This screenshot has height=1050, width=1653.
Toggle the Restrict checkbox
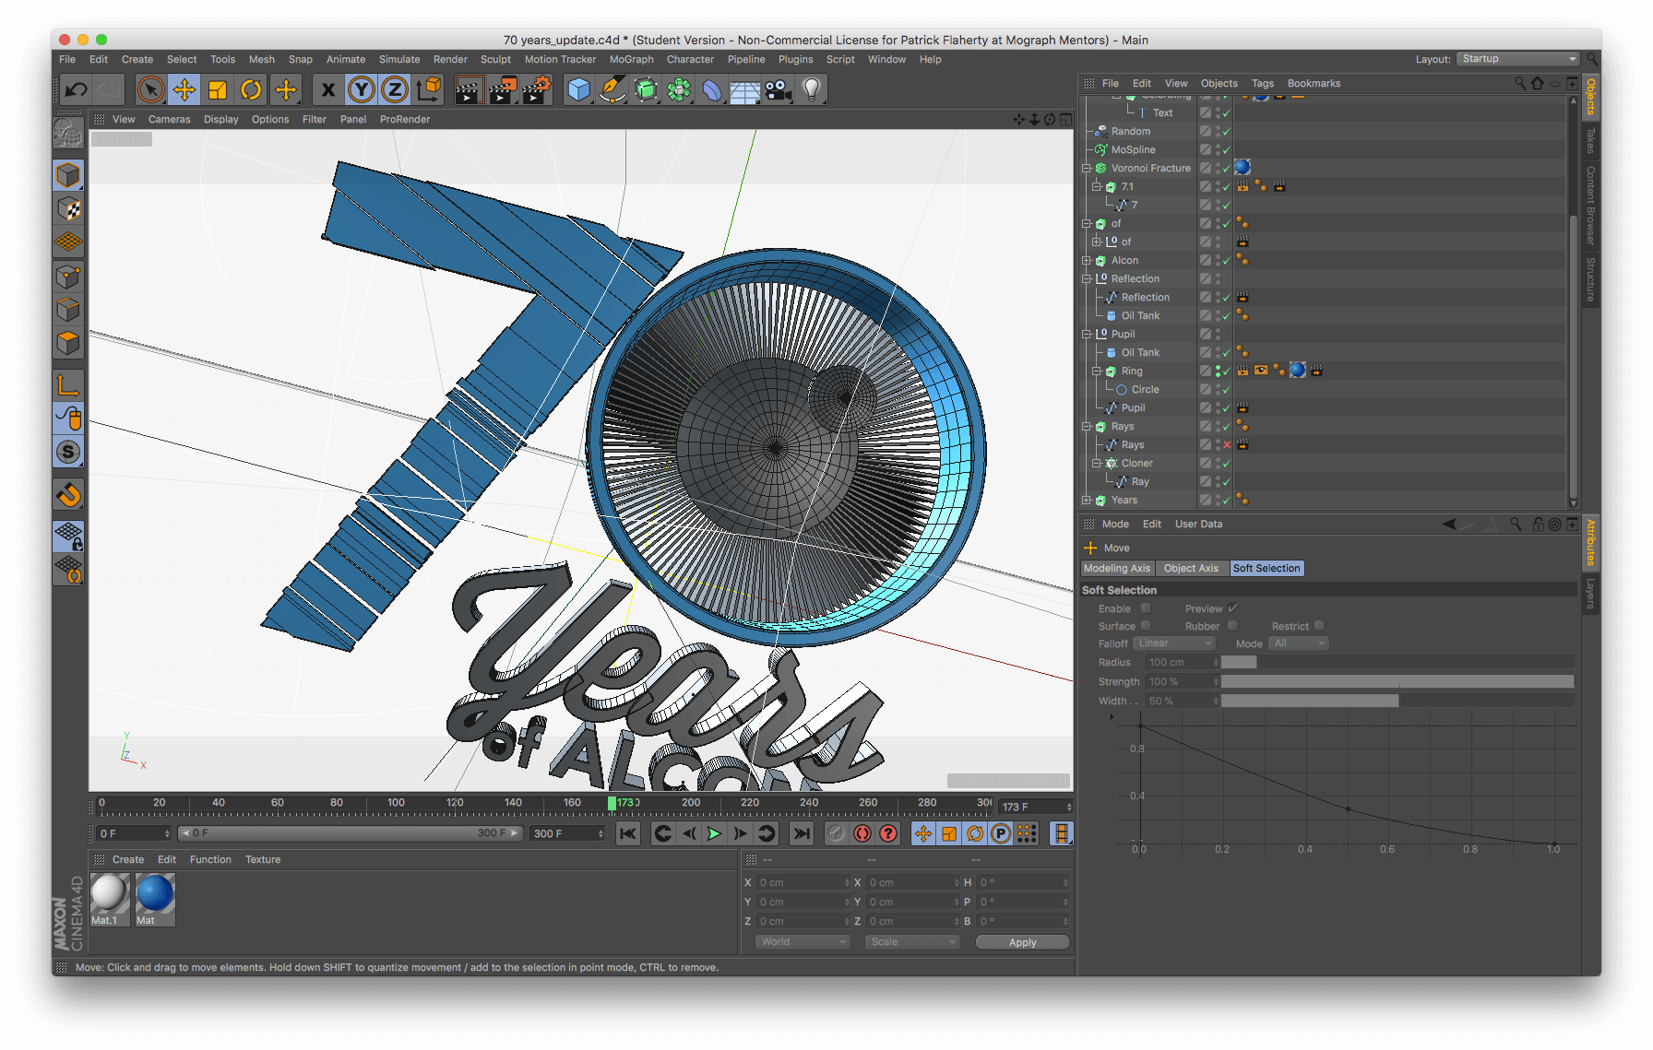coord(1319,626)
